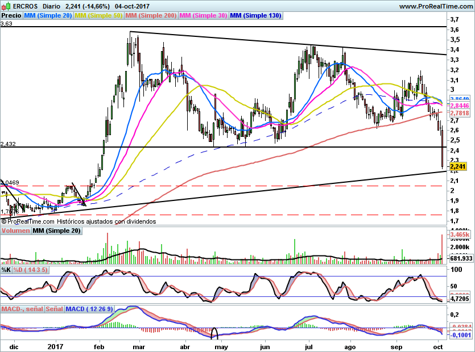The image size is (475, 352).
Task: Click the 2017 year marker on axis
Action: point(55,347)
